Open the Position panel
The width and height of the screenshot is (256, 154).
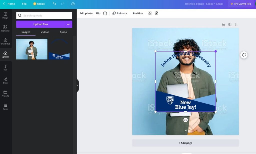click(x=138, y=14)
